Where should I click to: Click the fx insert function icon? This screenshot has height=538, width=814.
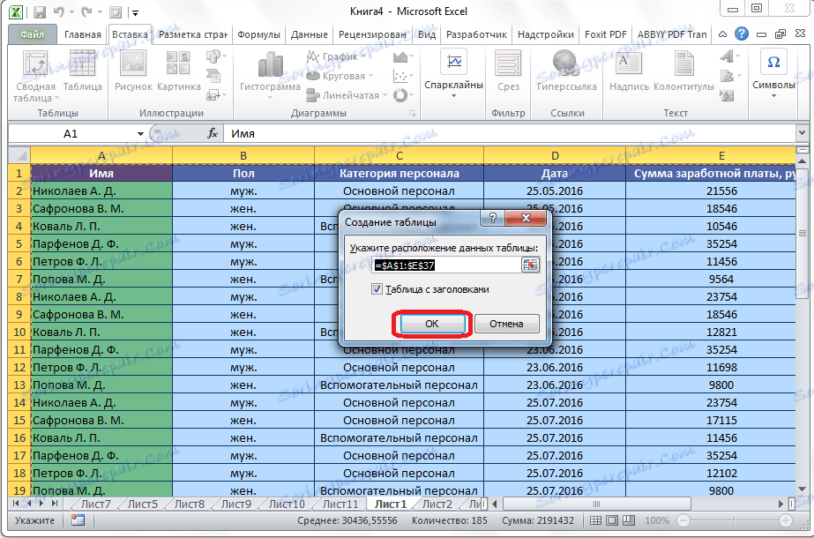click(x=213, y=133)
